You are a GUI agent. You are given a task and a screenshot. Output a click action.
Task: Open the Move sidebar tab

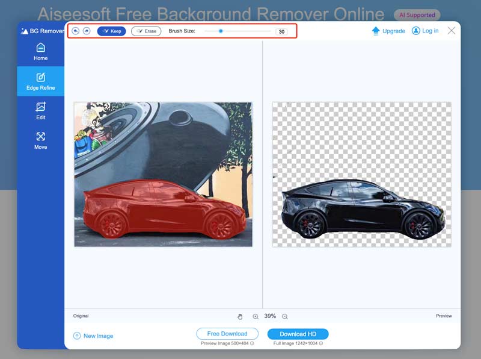click(40, 141)
